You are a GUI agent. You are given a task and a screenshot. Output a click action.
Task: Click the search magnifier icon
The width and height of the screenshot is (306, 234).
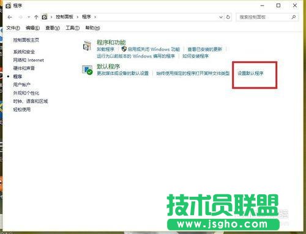294,17
